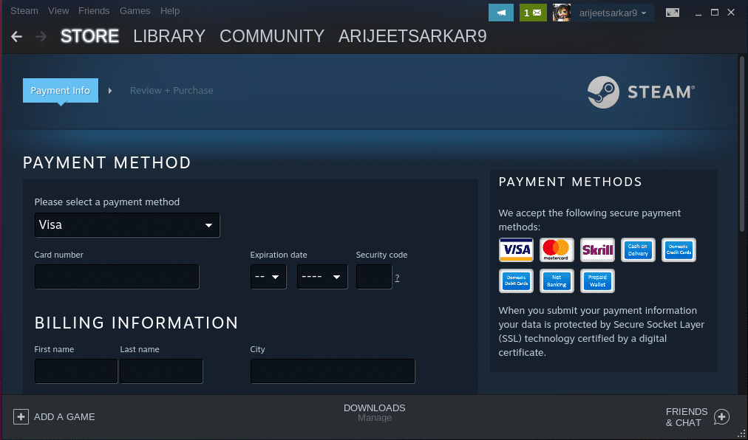Image resolution: width=748 pixels, height=440 pixels.
Task: Click the Visa card payment icon
Action: tap(516, 250)
